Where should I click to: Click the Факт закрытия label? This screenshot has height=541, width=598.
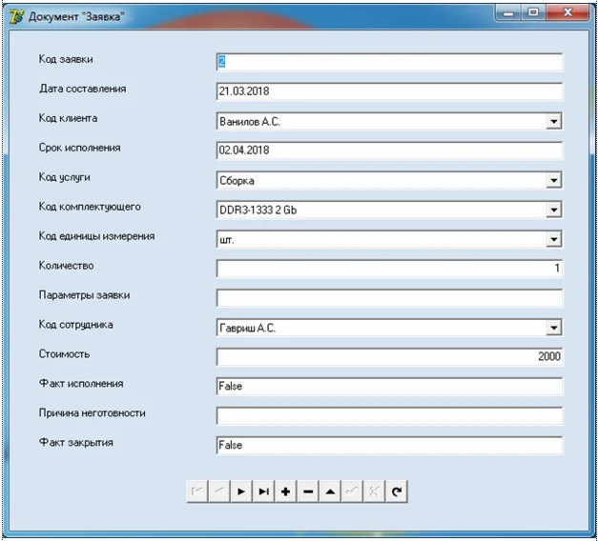(76, 443)
